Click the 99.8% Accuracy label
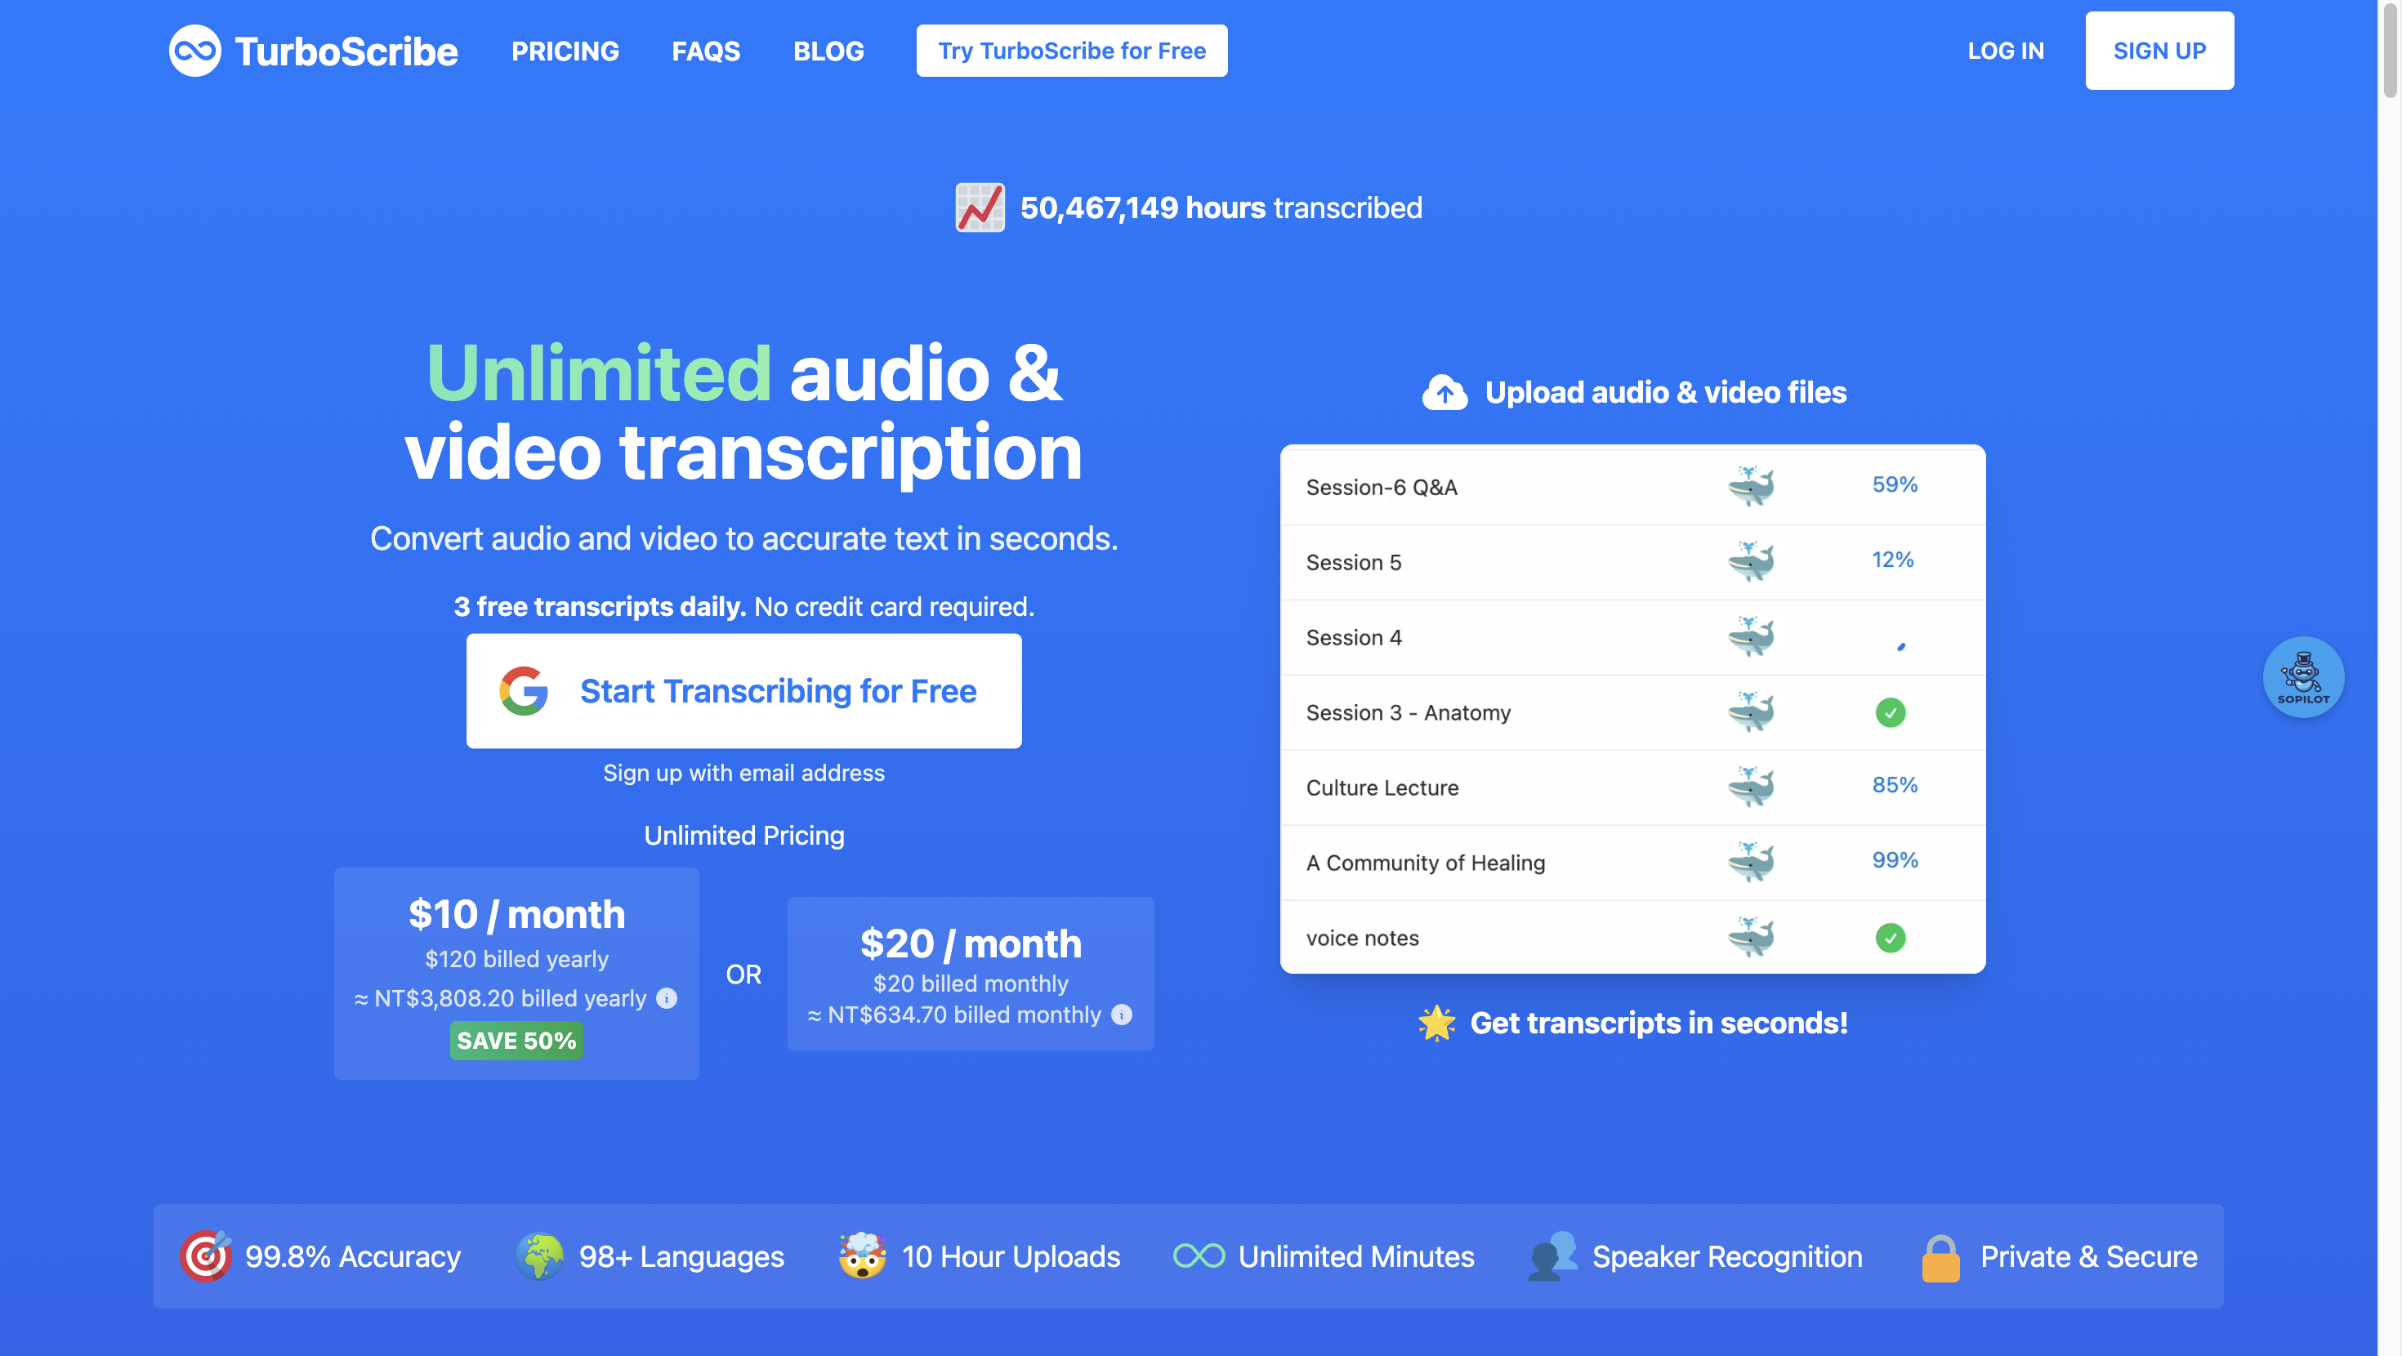Viewport: 2402px width, 1356px height. pyautogui.click(x=352, y=1256)
